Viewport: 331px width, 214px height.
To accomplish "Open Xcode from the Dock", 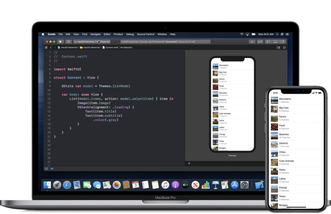I will [260, 185].
